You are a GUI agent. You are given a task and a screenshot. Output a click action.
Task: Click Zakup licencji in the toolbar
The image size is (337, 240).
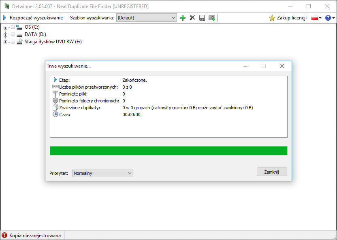[x=288, y=18]
